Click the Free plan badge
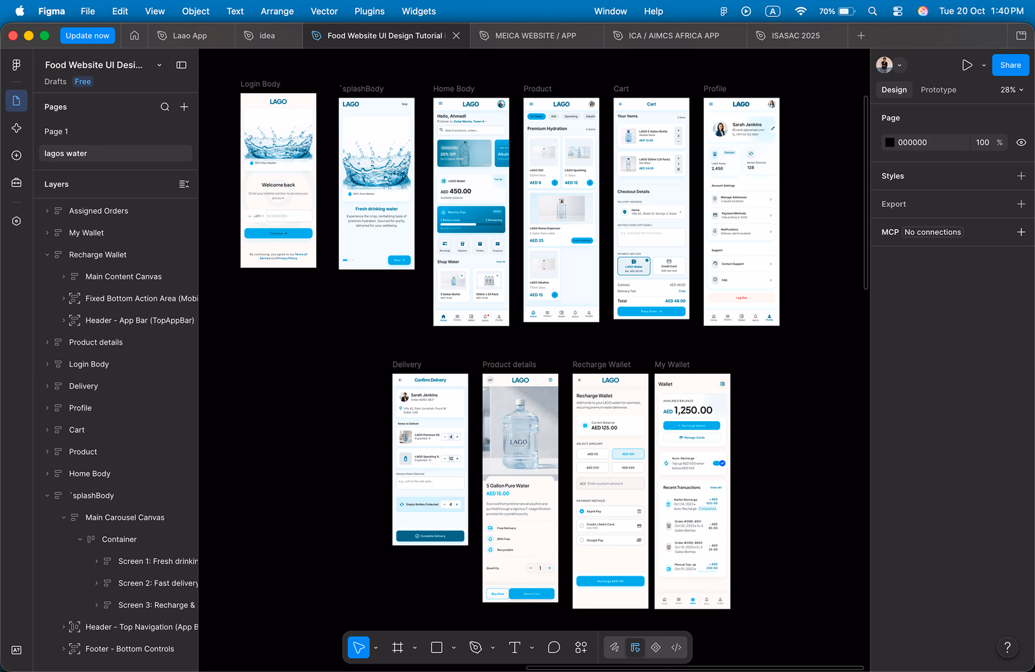The height and width of the screenshot is (672, 1035). (83, 81)
